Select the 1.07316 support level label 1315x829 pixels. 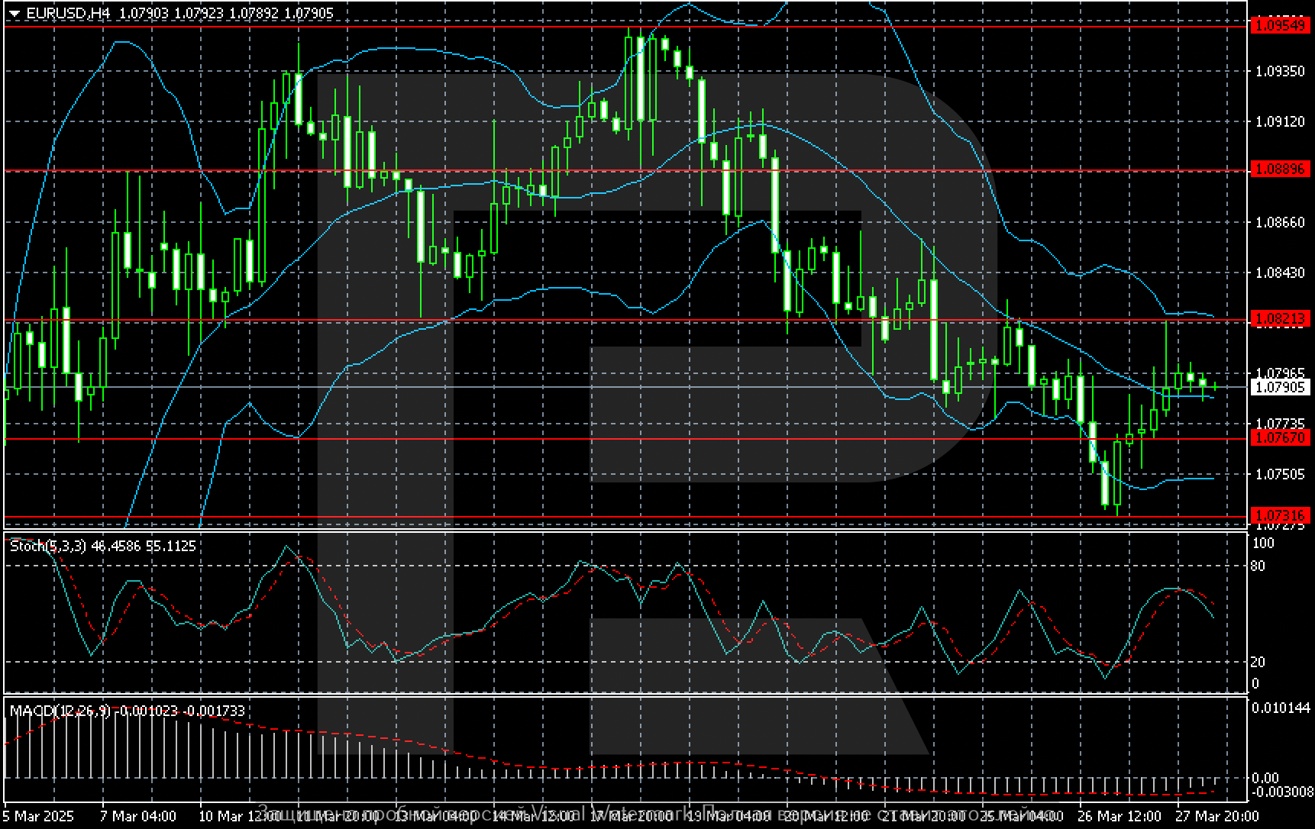click(1280, 516)
